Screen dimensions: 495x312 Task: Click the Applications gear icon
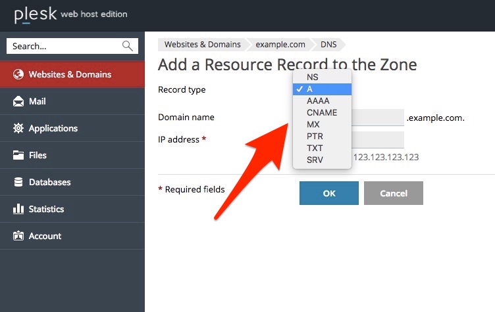18,128
